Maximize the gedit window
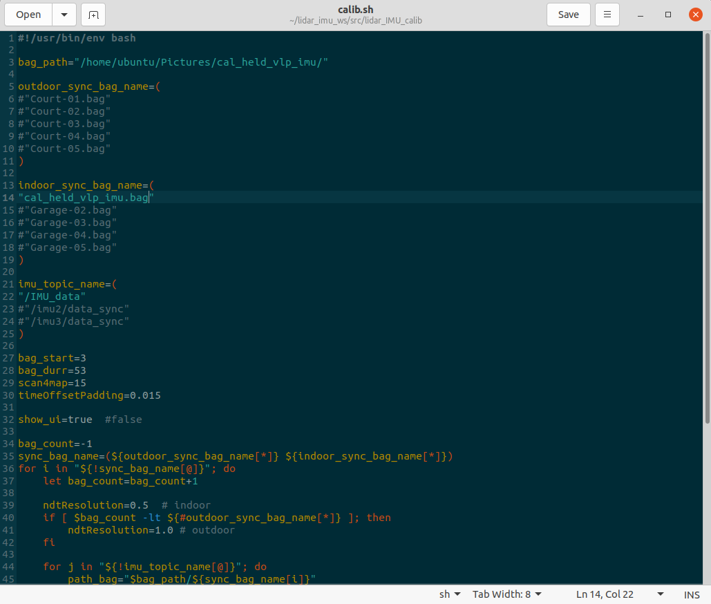Screen dimensions: 711x604 pyautogui.click(x=668, y=15)
